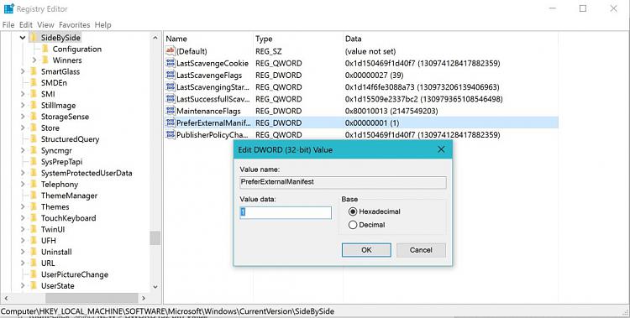Image resolution: width=630 pixels, height=318 pixels.
Task: Expand the URL key
Action: (23, 263)
